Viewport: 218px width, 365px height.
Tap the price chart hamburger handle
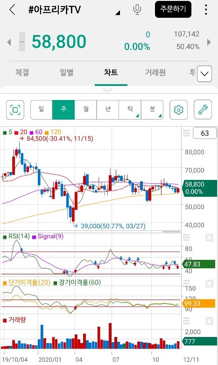[x=186, y=133]
